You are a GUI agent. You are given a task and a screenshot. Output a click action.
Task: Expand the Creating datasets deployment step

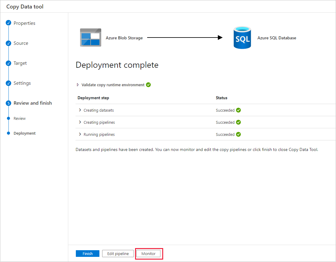pos(80,110)
